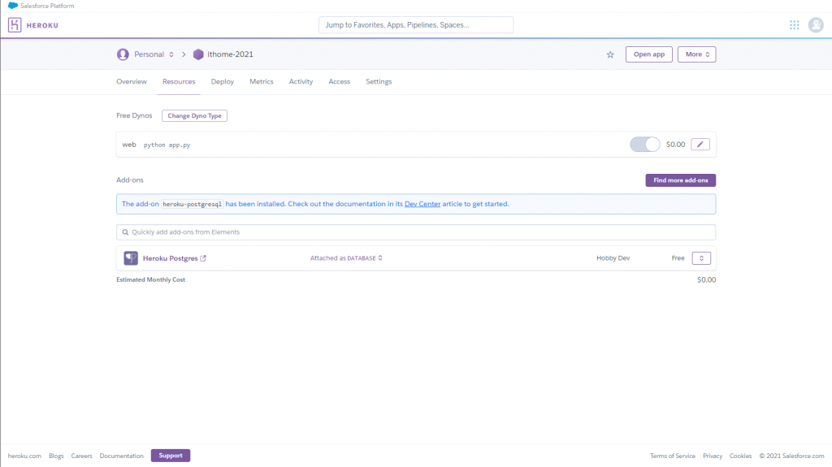Toggle the web dyno switch

[644, 145]
